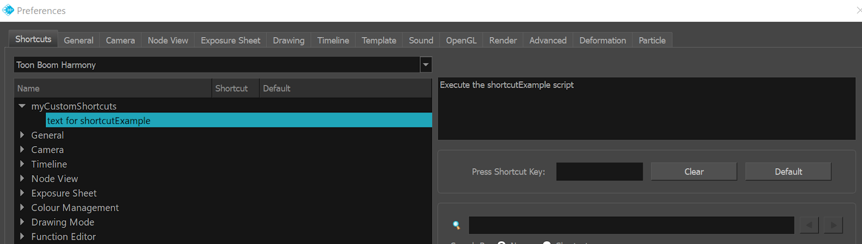Go to next search result arrow
This screenshot has width=862, height=244.
[x=833, y=225]
